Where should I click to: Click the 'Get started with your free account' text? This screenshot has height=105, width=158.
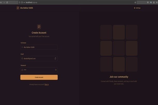pos(39,36)
